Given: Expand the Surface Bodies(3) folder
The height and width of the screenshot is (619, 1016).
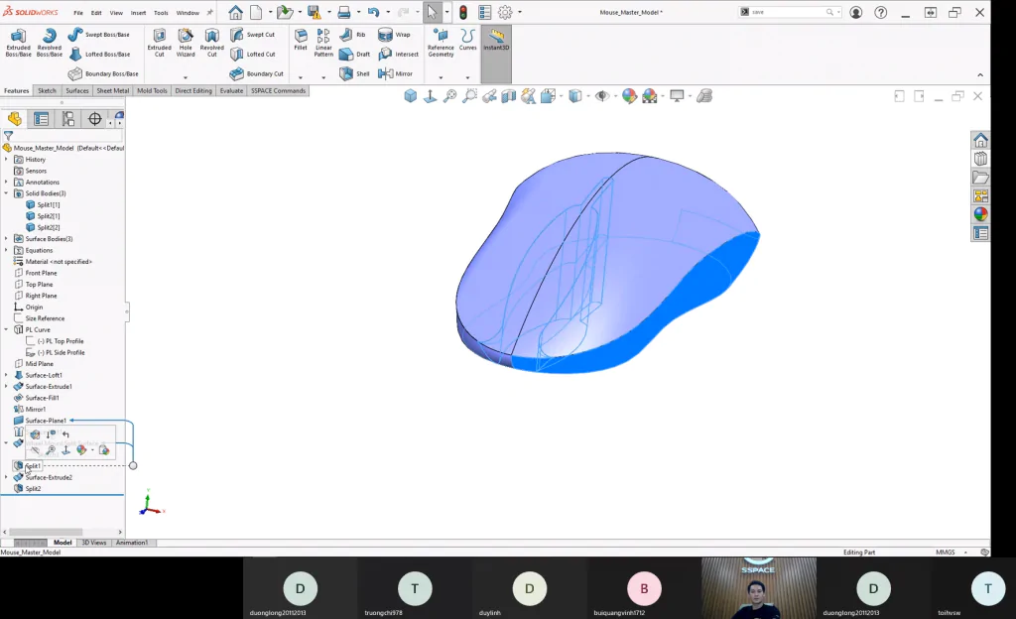Looking at the screenshot, I should pos(7,239).
